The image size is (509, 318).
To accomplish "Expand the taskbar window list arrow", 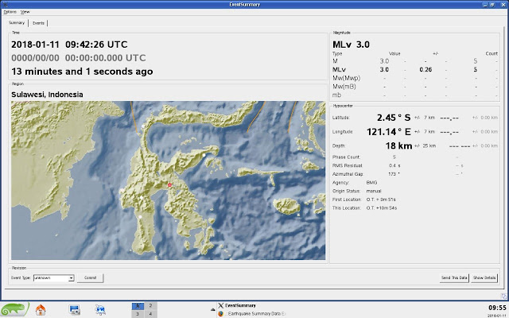I will point(212,309).
